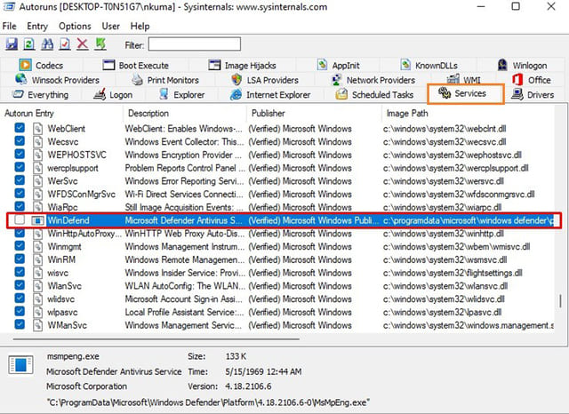Click the red X Delete toolbar icon
This screenshot has height=414, width=569.
tap(83, 44)
